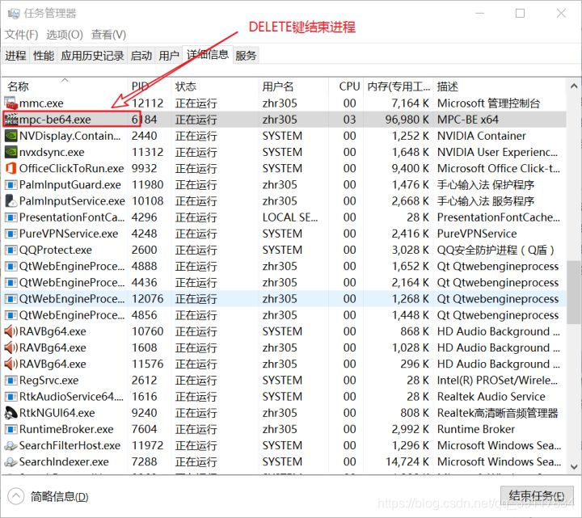
Task: Click memory value 96,980 K
Action: click(x=407, y=120)
